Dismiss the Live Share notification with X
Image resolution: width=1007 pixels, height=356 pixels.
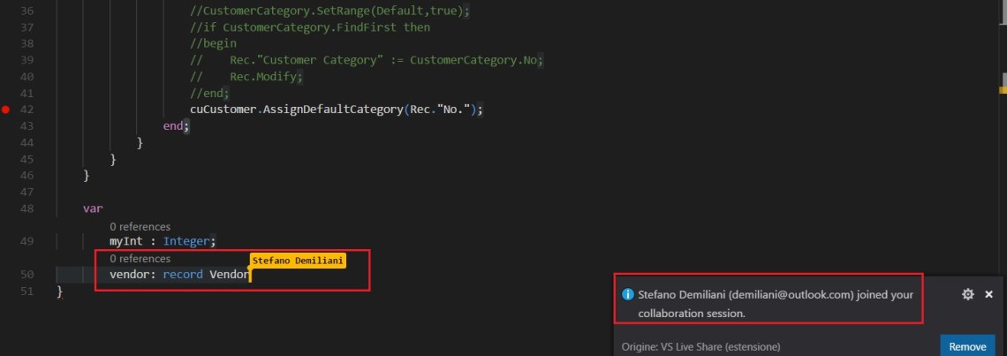[989, 294]
